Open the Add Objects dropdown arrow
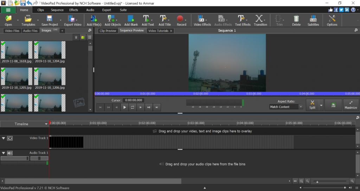 pos(116,20)
